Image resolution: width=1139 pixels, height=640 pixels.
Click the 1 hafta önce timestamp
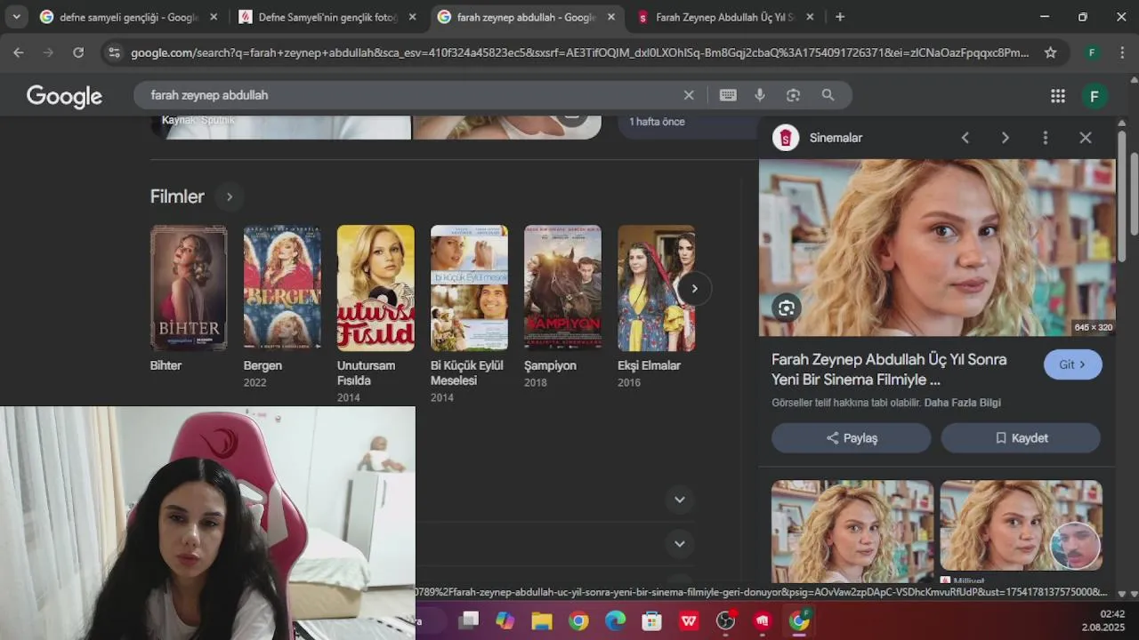tap(657, 122)
